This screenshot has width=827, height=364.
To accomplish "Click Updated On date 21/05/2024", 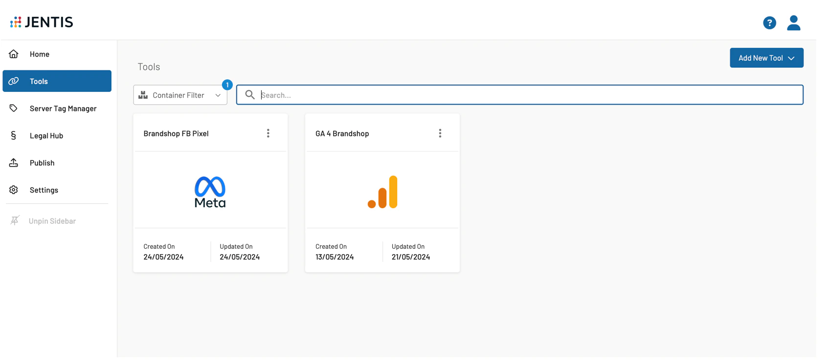I will [411, 257].
